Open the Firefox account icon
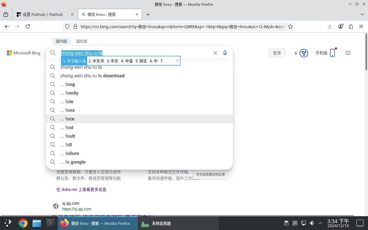 click(x=341, y=26)
